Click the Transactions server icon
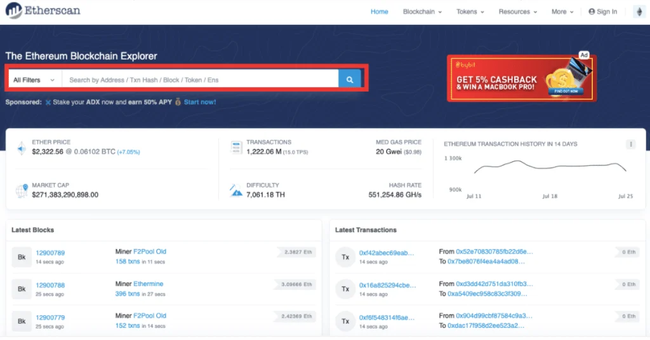The height and width of the screenshot is (340, 650). pyautogui.click(x=236, y=147)
